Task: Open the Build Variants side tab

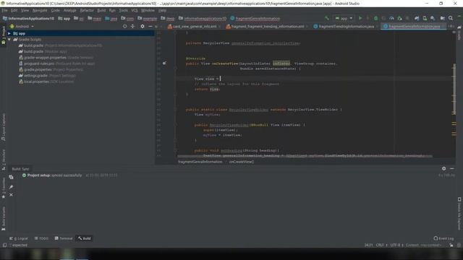Action: [x=4, y=218]
